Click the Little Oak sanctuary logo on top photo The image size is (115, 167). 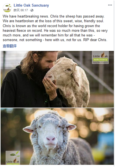(100, 58)
